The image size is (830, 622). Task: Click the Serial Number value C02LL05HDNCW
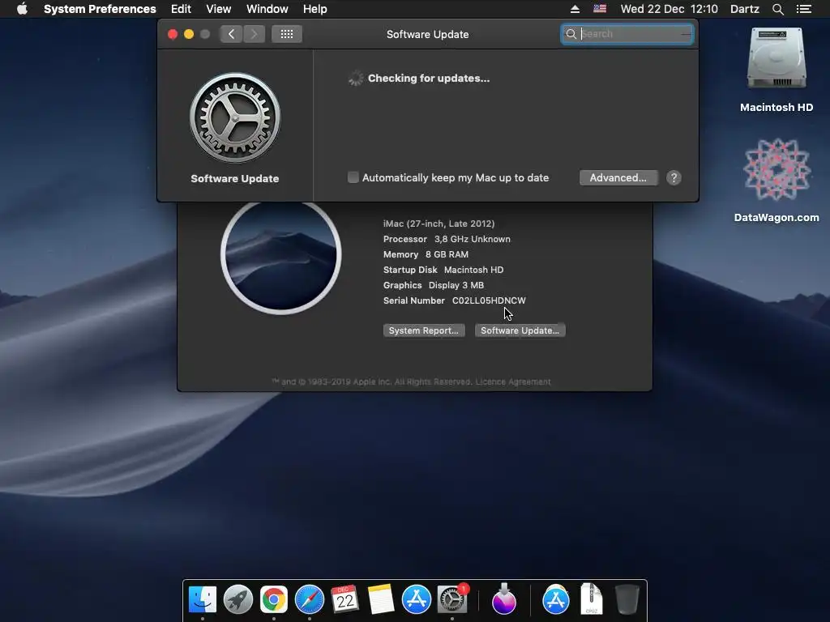489,300
